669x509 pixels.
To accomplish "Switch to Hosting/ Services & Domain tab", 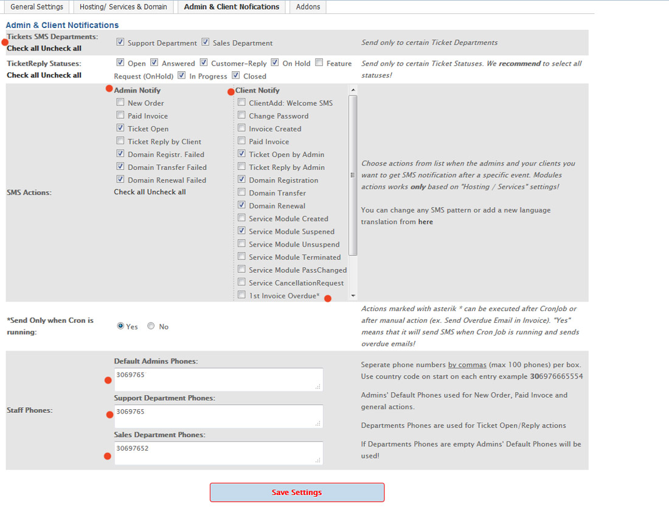I will (123, 7).
